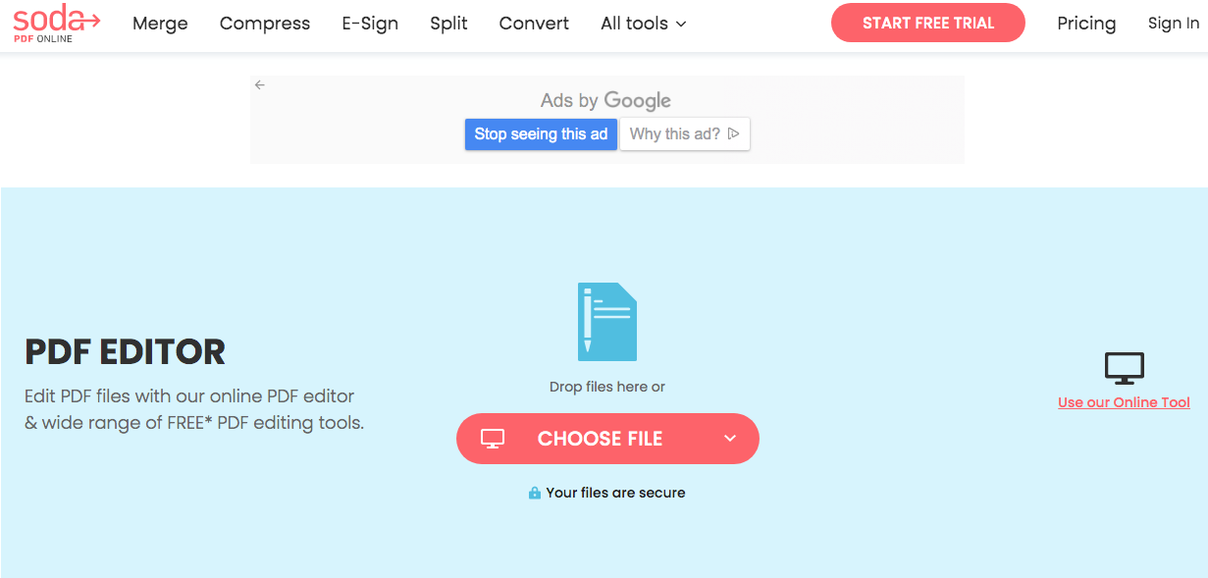Follow the Use our Online Tool link
Viewport: 1208px width, 578px height.
coord(1124,402)
